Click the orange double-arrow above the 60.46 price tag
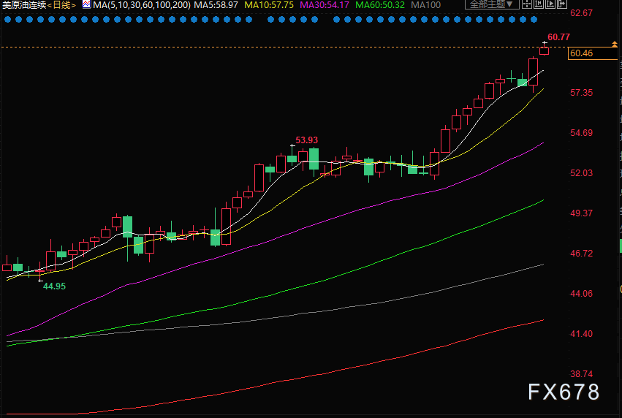Viewport: 622px width, 418px height. coord(615,44)
